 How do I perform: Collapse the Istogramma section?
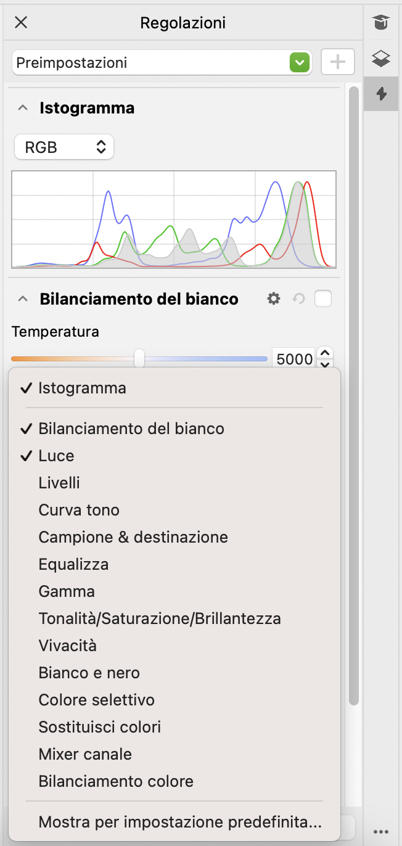coord(23,109)
